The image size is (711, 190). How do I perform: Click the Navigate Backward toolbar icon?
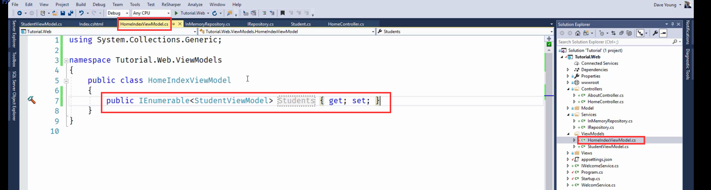[x=19, y=13]
